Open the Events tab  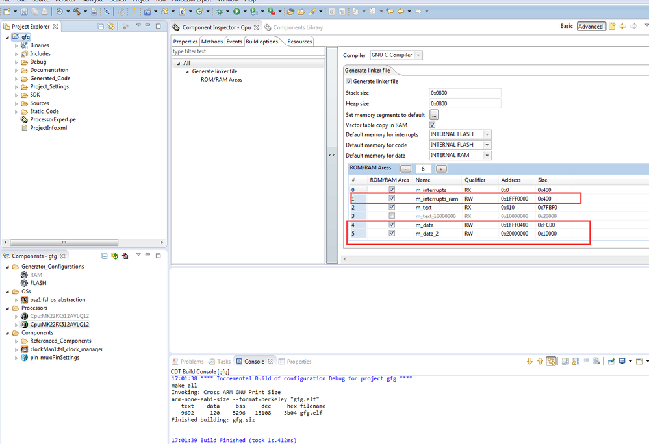point(235,42)
